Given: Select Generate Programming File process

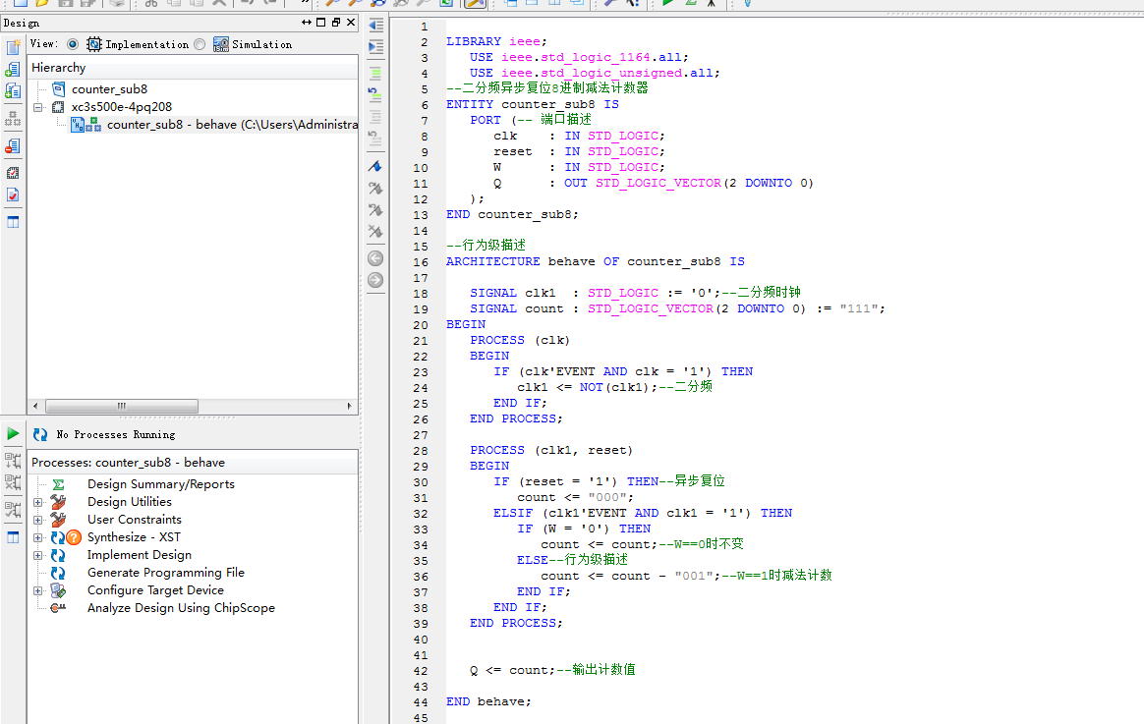Looking at the screenshot, I should tap(165, 573).
